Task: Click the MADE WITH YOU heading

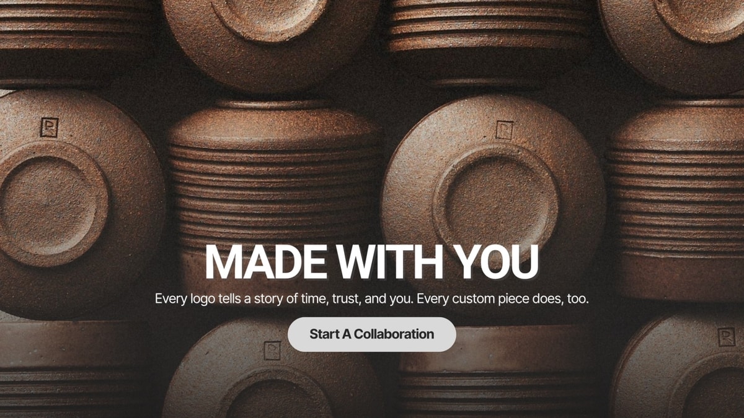Action: 372,262
